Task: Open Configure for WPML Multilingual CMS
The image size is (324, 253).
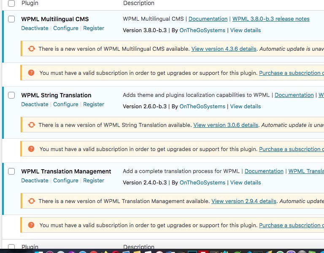Action: pos(66,28)
